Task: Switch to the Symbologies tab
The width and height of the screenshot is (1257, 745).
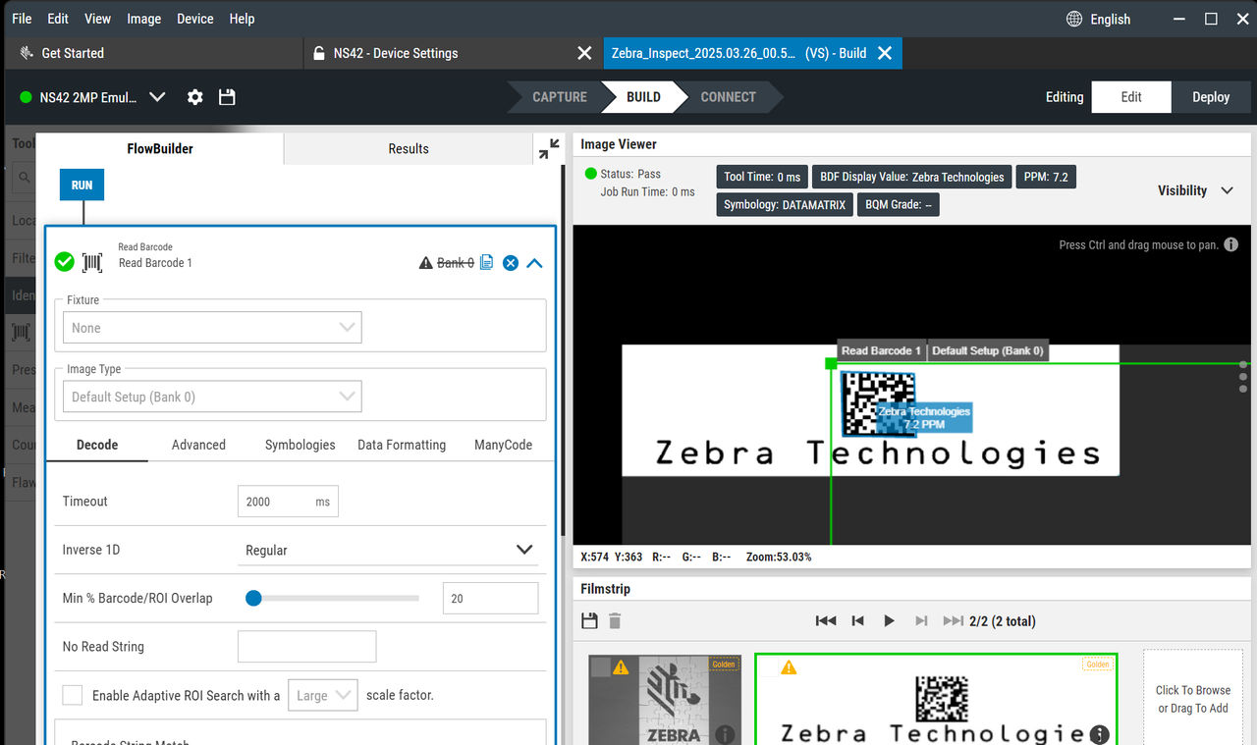Action: [x=301, y=445]
